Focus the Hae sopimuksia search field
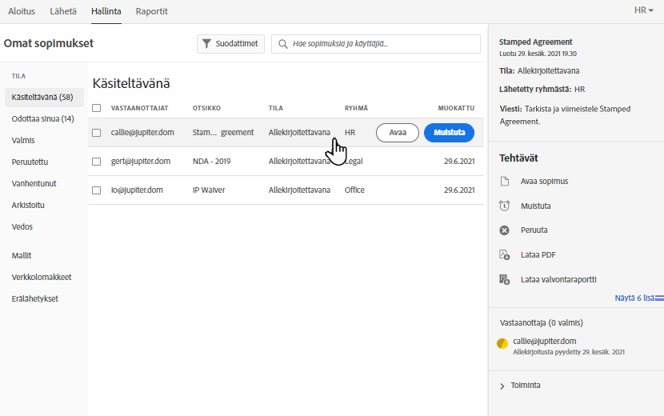664x416 pixels. coord(380,44)
